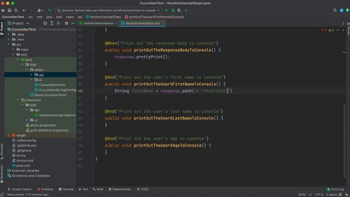This screenshot has width=350, height=197.
Task: Synchronize files with the reload icon
Action: [16, 10]
